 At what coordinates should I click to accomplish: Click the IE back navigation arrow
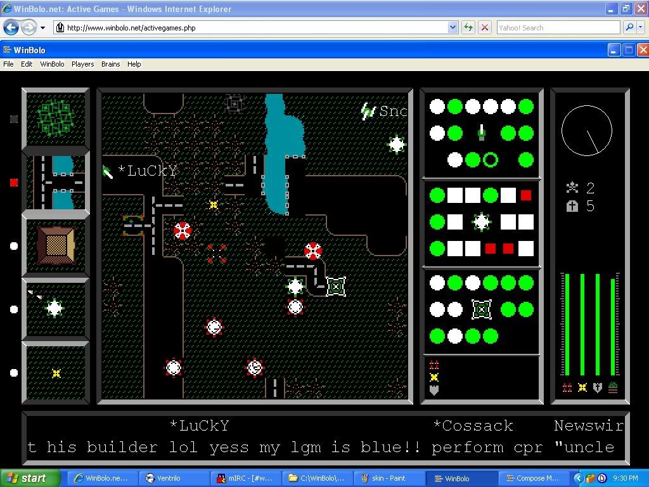[11, 27]
